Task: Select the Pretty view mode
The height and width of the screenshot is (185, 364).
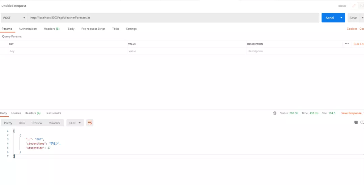Action: (8, 123)
